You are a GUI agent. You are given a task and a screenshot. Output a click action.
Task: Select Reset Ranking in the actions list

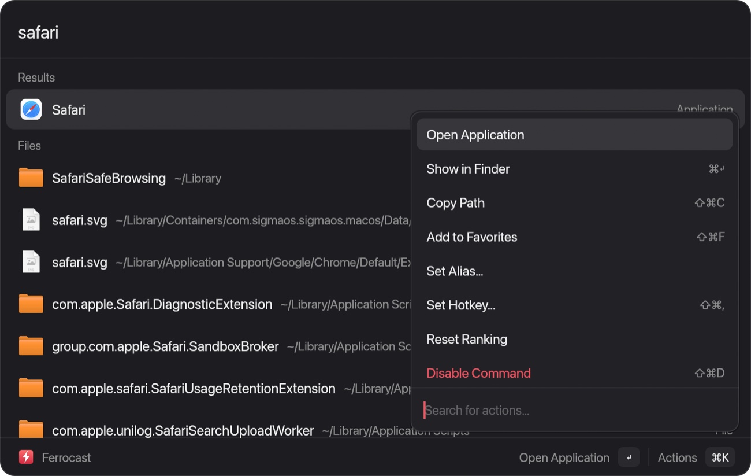[x=575, y=340]
